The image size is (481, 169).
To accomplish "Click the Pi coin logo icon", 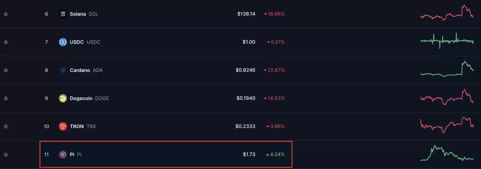I will [x=63, y=154].
